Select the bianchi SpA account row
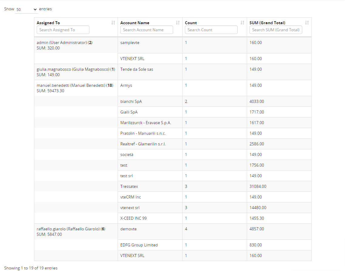This screenshot has width=345, height=271. coord(173,101)
